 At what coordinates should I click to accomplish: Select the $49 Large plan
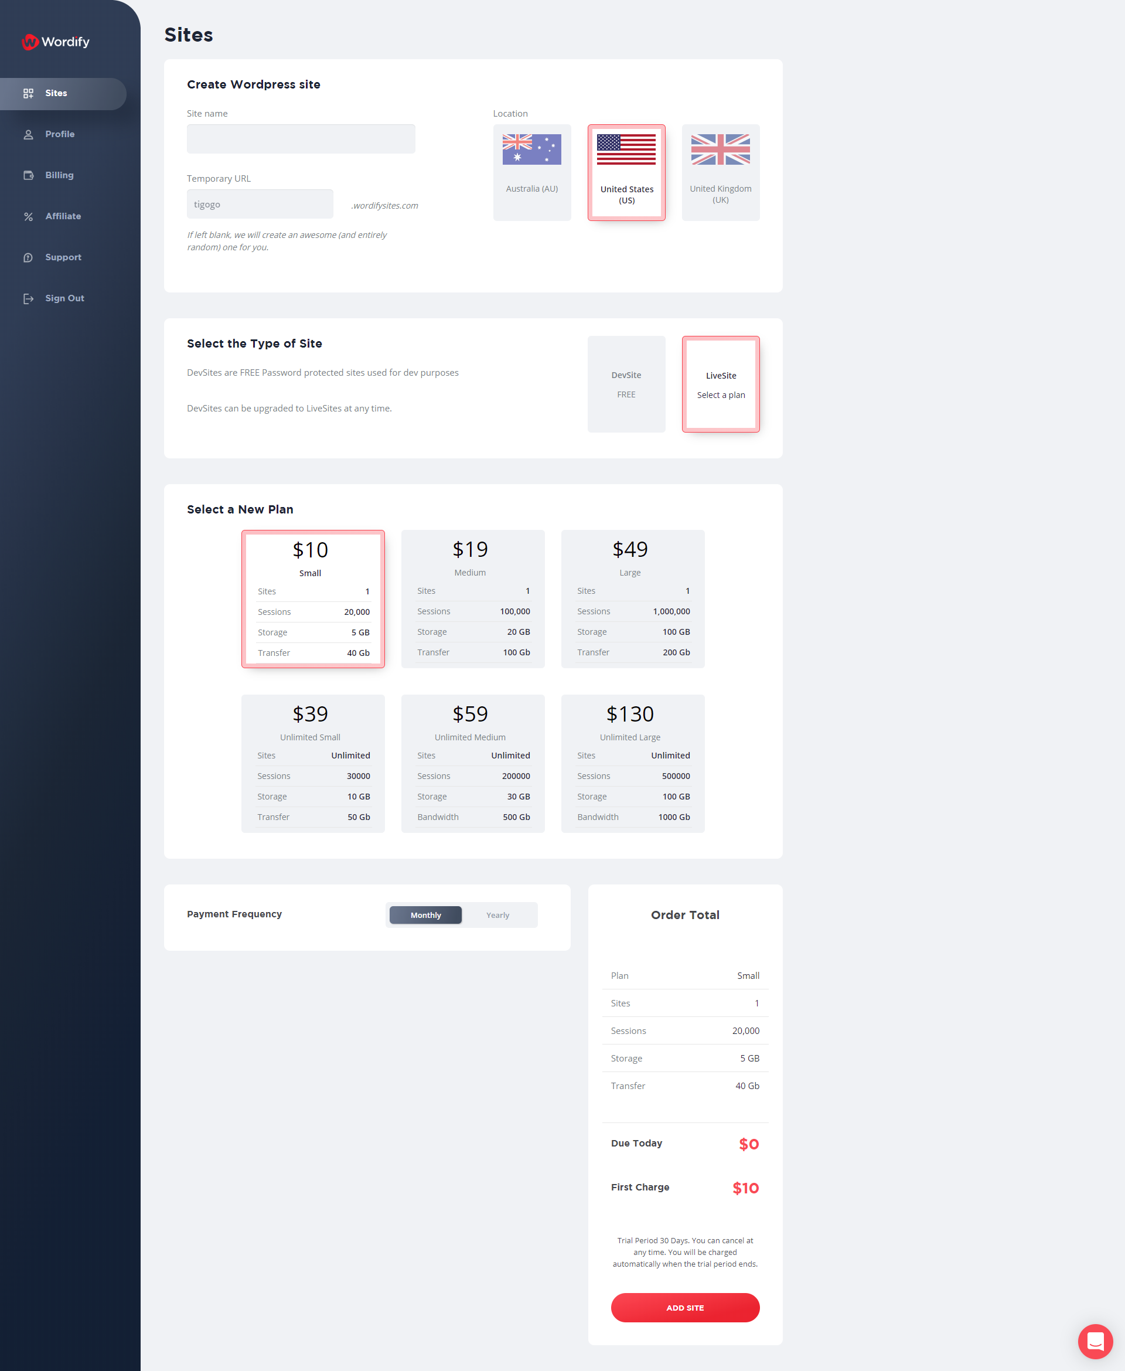click(x=629, y=599)
